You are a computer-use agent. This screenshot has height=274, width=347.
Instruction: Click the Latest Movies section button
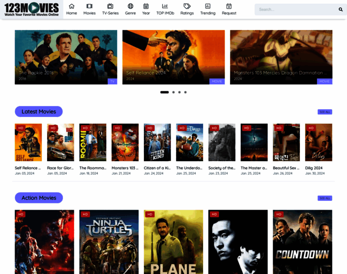pyautogui.click(x=39, y=111)
